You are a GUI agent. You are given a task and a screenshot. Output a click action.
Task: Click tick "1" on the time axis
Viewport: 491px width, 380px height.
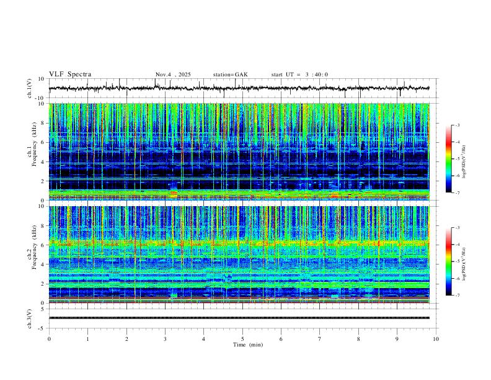[87, 339]
